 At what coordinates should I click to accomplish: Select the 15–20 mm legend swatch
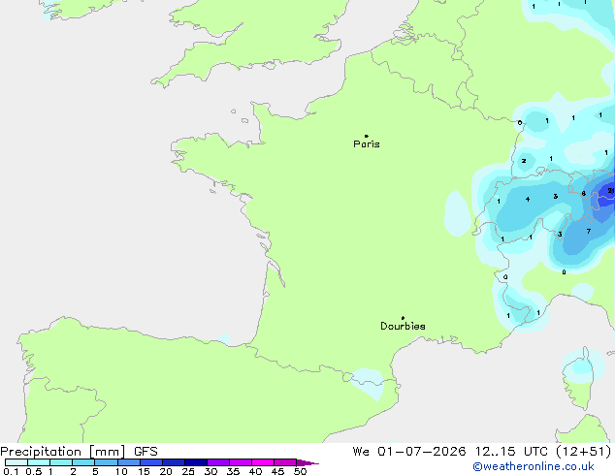point(151,462)
